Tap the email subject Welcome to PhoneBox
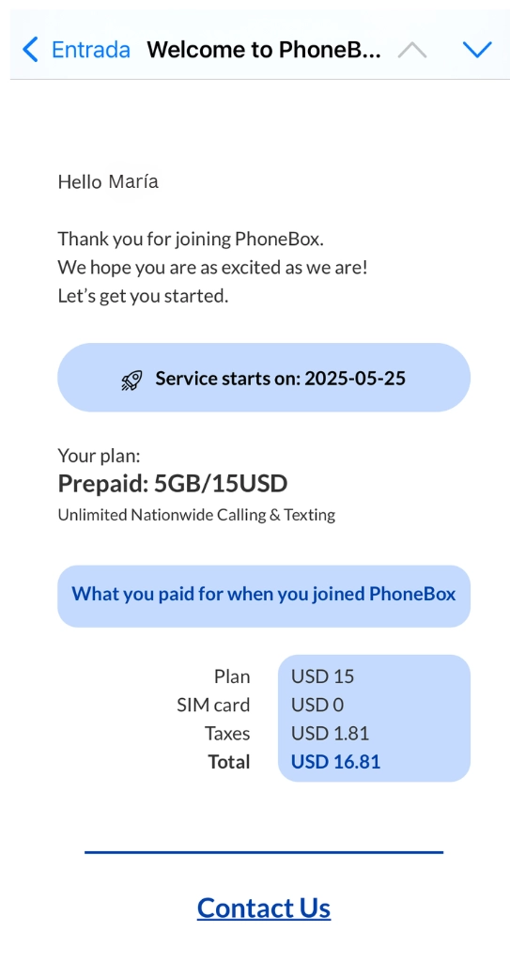Image resolution: width=510 pixels, height=963 pixels. (x=264, y=50)
